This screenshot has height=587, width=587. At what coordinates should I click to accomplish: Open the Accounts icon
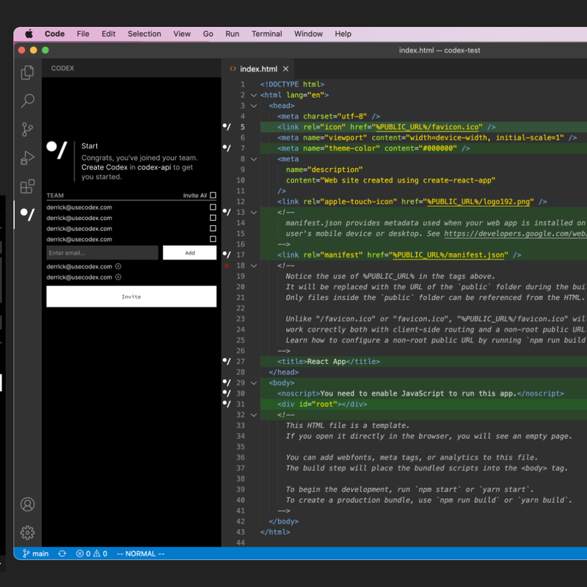point(28,505)
